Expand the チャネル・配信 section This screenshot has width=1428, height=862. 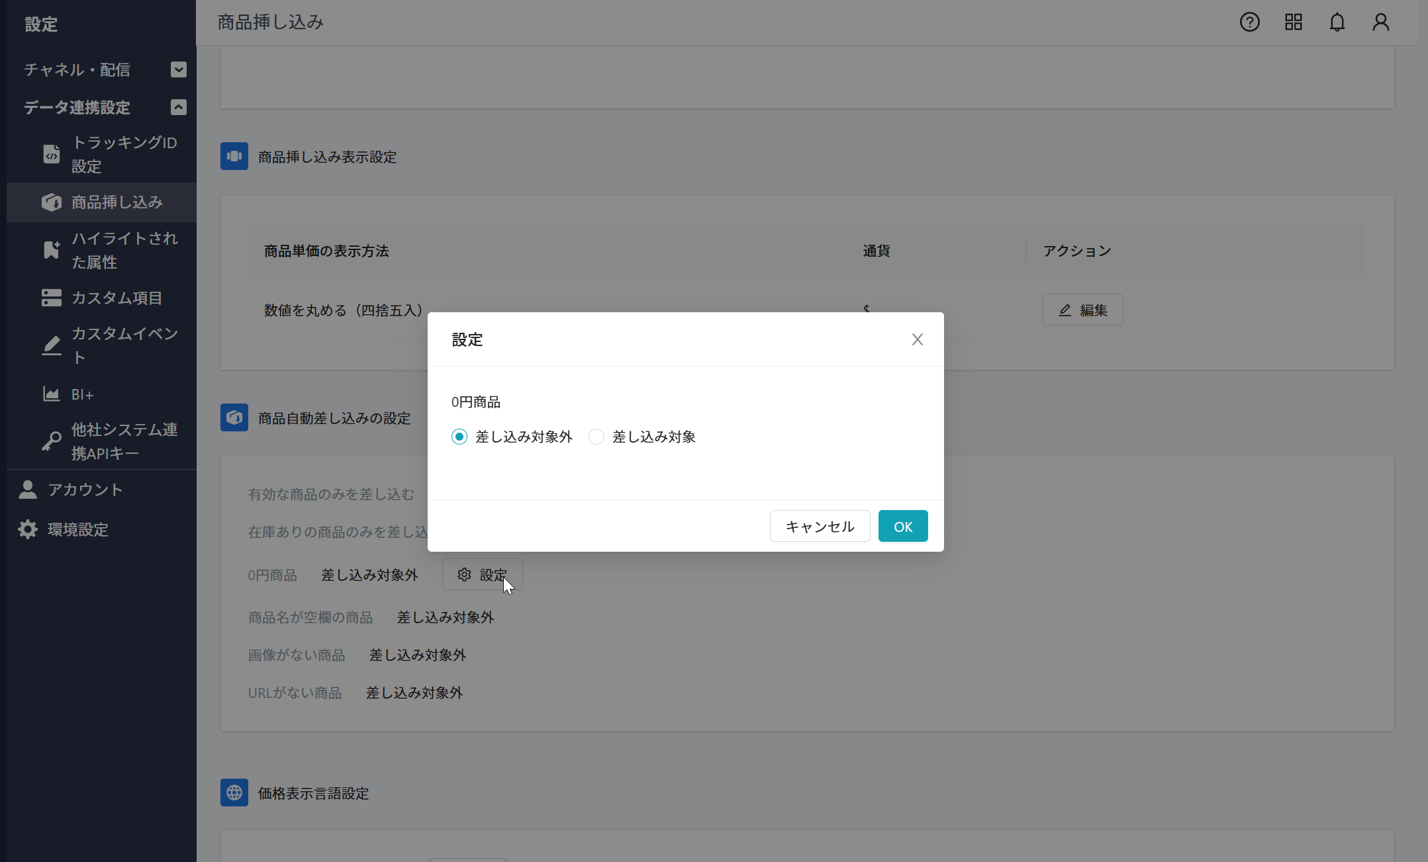(178, 69)
